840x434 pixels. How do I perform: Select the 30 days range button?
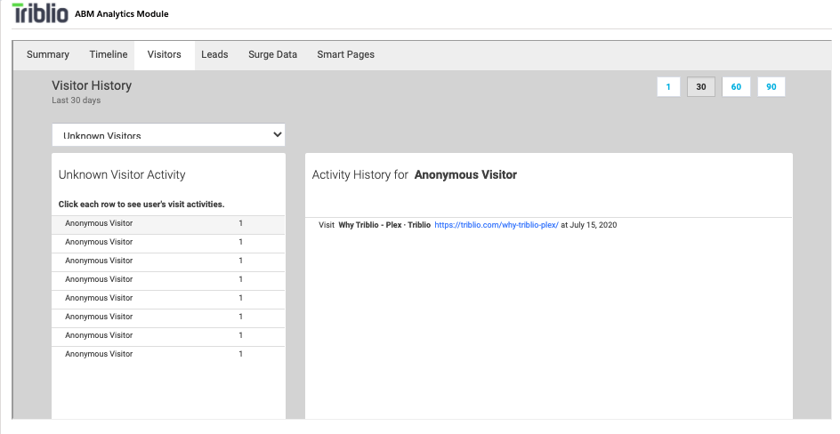coord(700,86)
